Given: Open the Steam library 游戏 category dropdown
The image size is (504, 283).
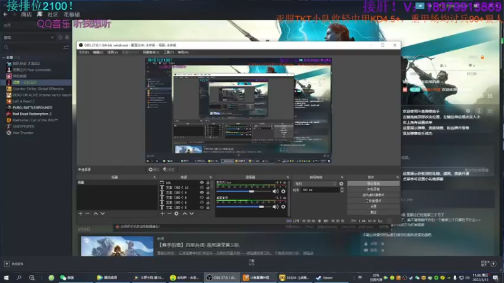Looking at the screenshot, I should click(x=28, y=38).
